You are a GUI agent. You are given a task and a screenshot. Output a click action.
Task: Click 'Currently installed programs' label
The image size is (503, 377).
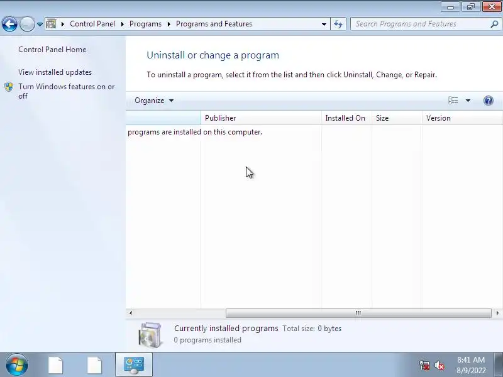tap(226, 328)
